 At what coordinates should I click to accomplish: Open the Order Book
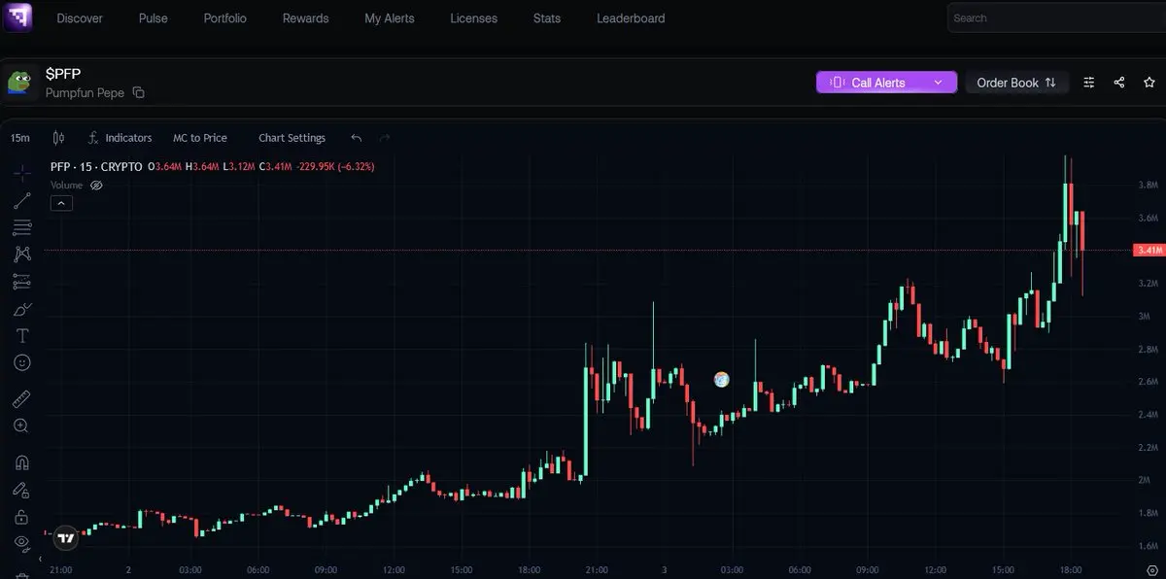click(x=1016, y=83)
